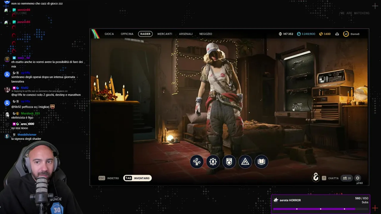Click the 3.248/800 blue currency value
The width and height of the screenshot is (381, 214).
[308, 34]
